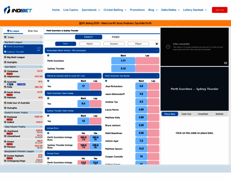
Task: Select the Match market filter
Action: tap(90, 44)
